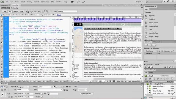The height and width of the screenshot is (99, 176).
Task: Click the Named Anchor insert icon
Action: click(146, 23)
